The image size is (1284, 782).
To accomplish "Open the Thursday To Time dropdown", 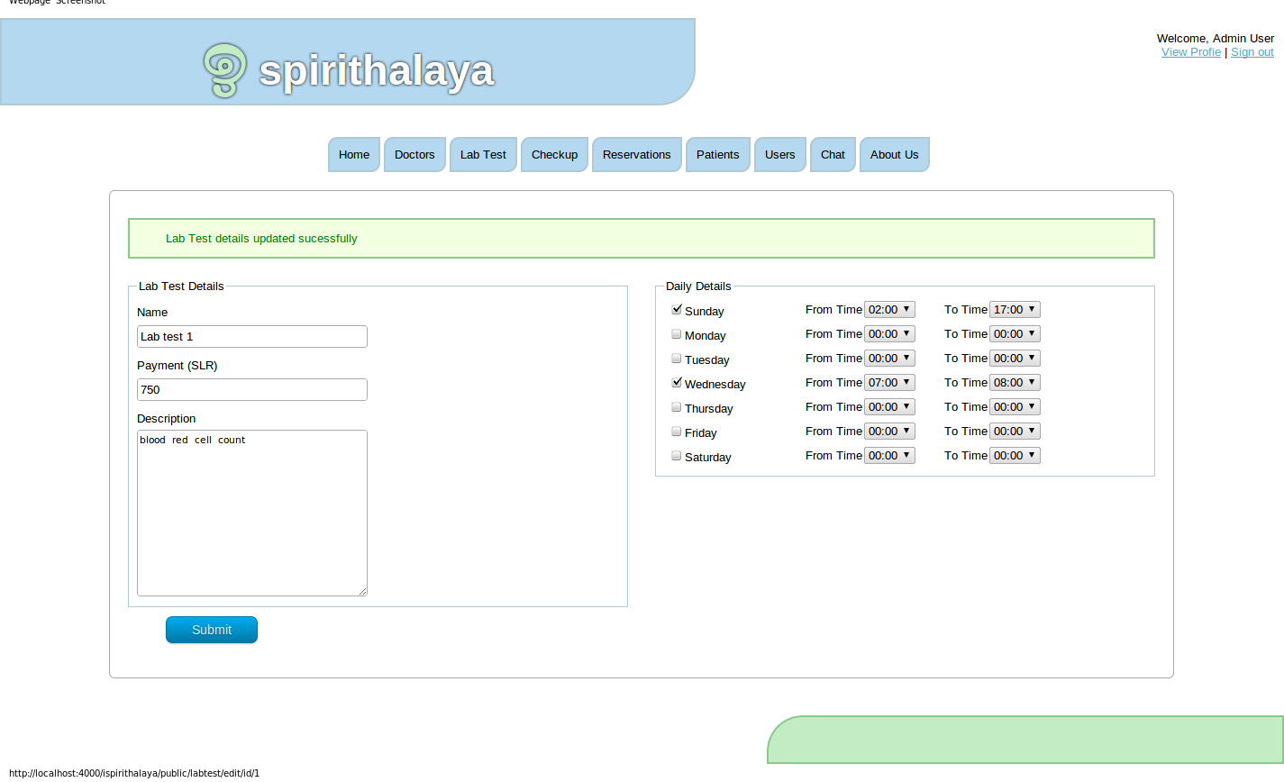I will click(x=1015, y=406).
